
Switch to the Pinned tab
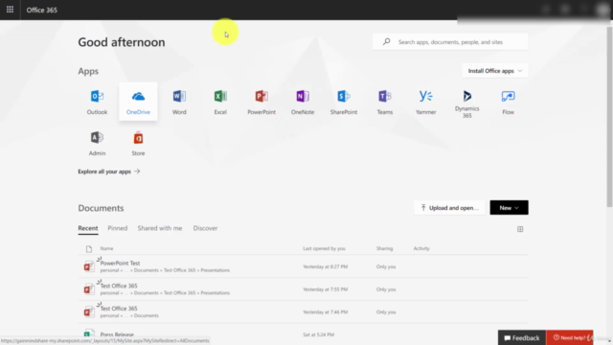117,228
